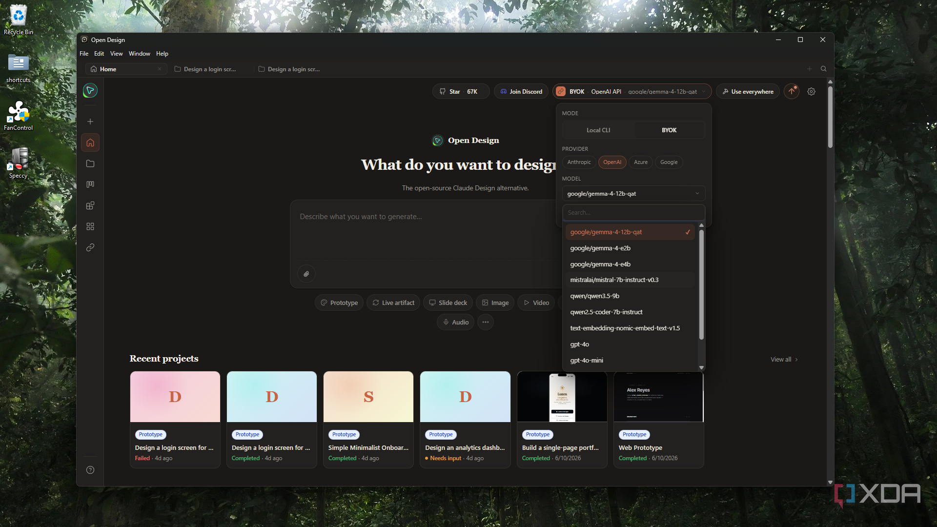Click the Star 67K button
The image size is (937, 527).
click(461, 91)
